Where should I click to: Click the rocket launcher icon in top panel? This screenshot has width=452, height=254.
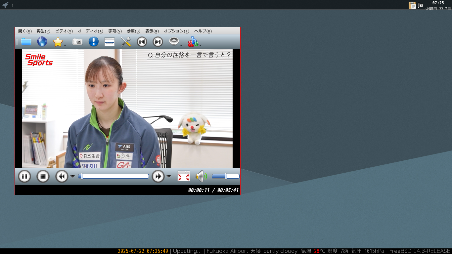click(x=5, y=5)
